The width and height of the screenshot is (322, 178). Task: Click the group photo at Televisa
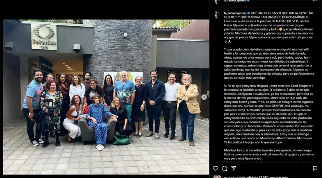106,97
